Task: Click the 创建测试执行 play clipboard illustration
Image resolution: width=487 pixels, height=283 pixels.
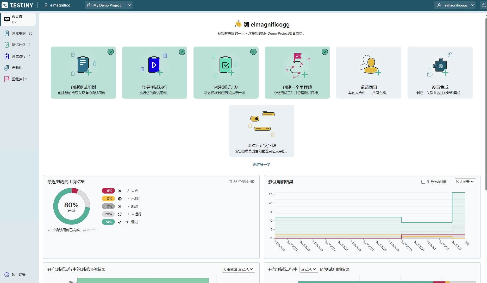Action: [x=154, y=65]
